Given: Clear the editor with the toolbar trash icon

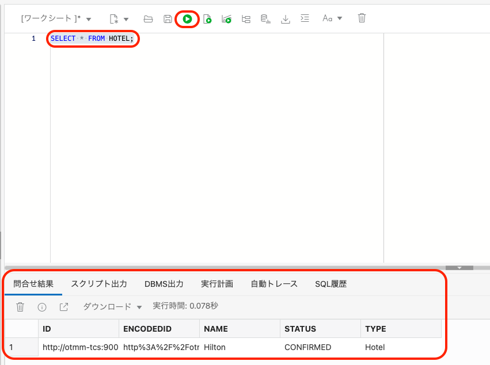Looking at the screenshot, I should click(x=362, y=18).
